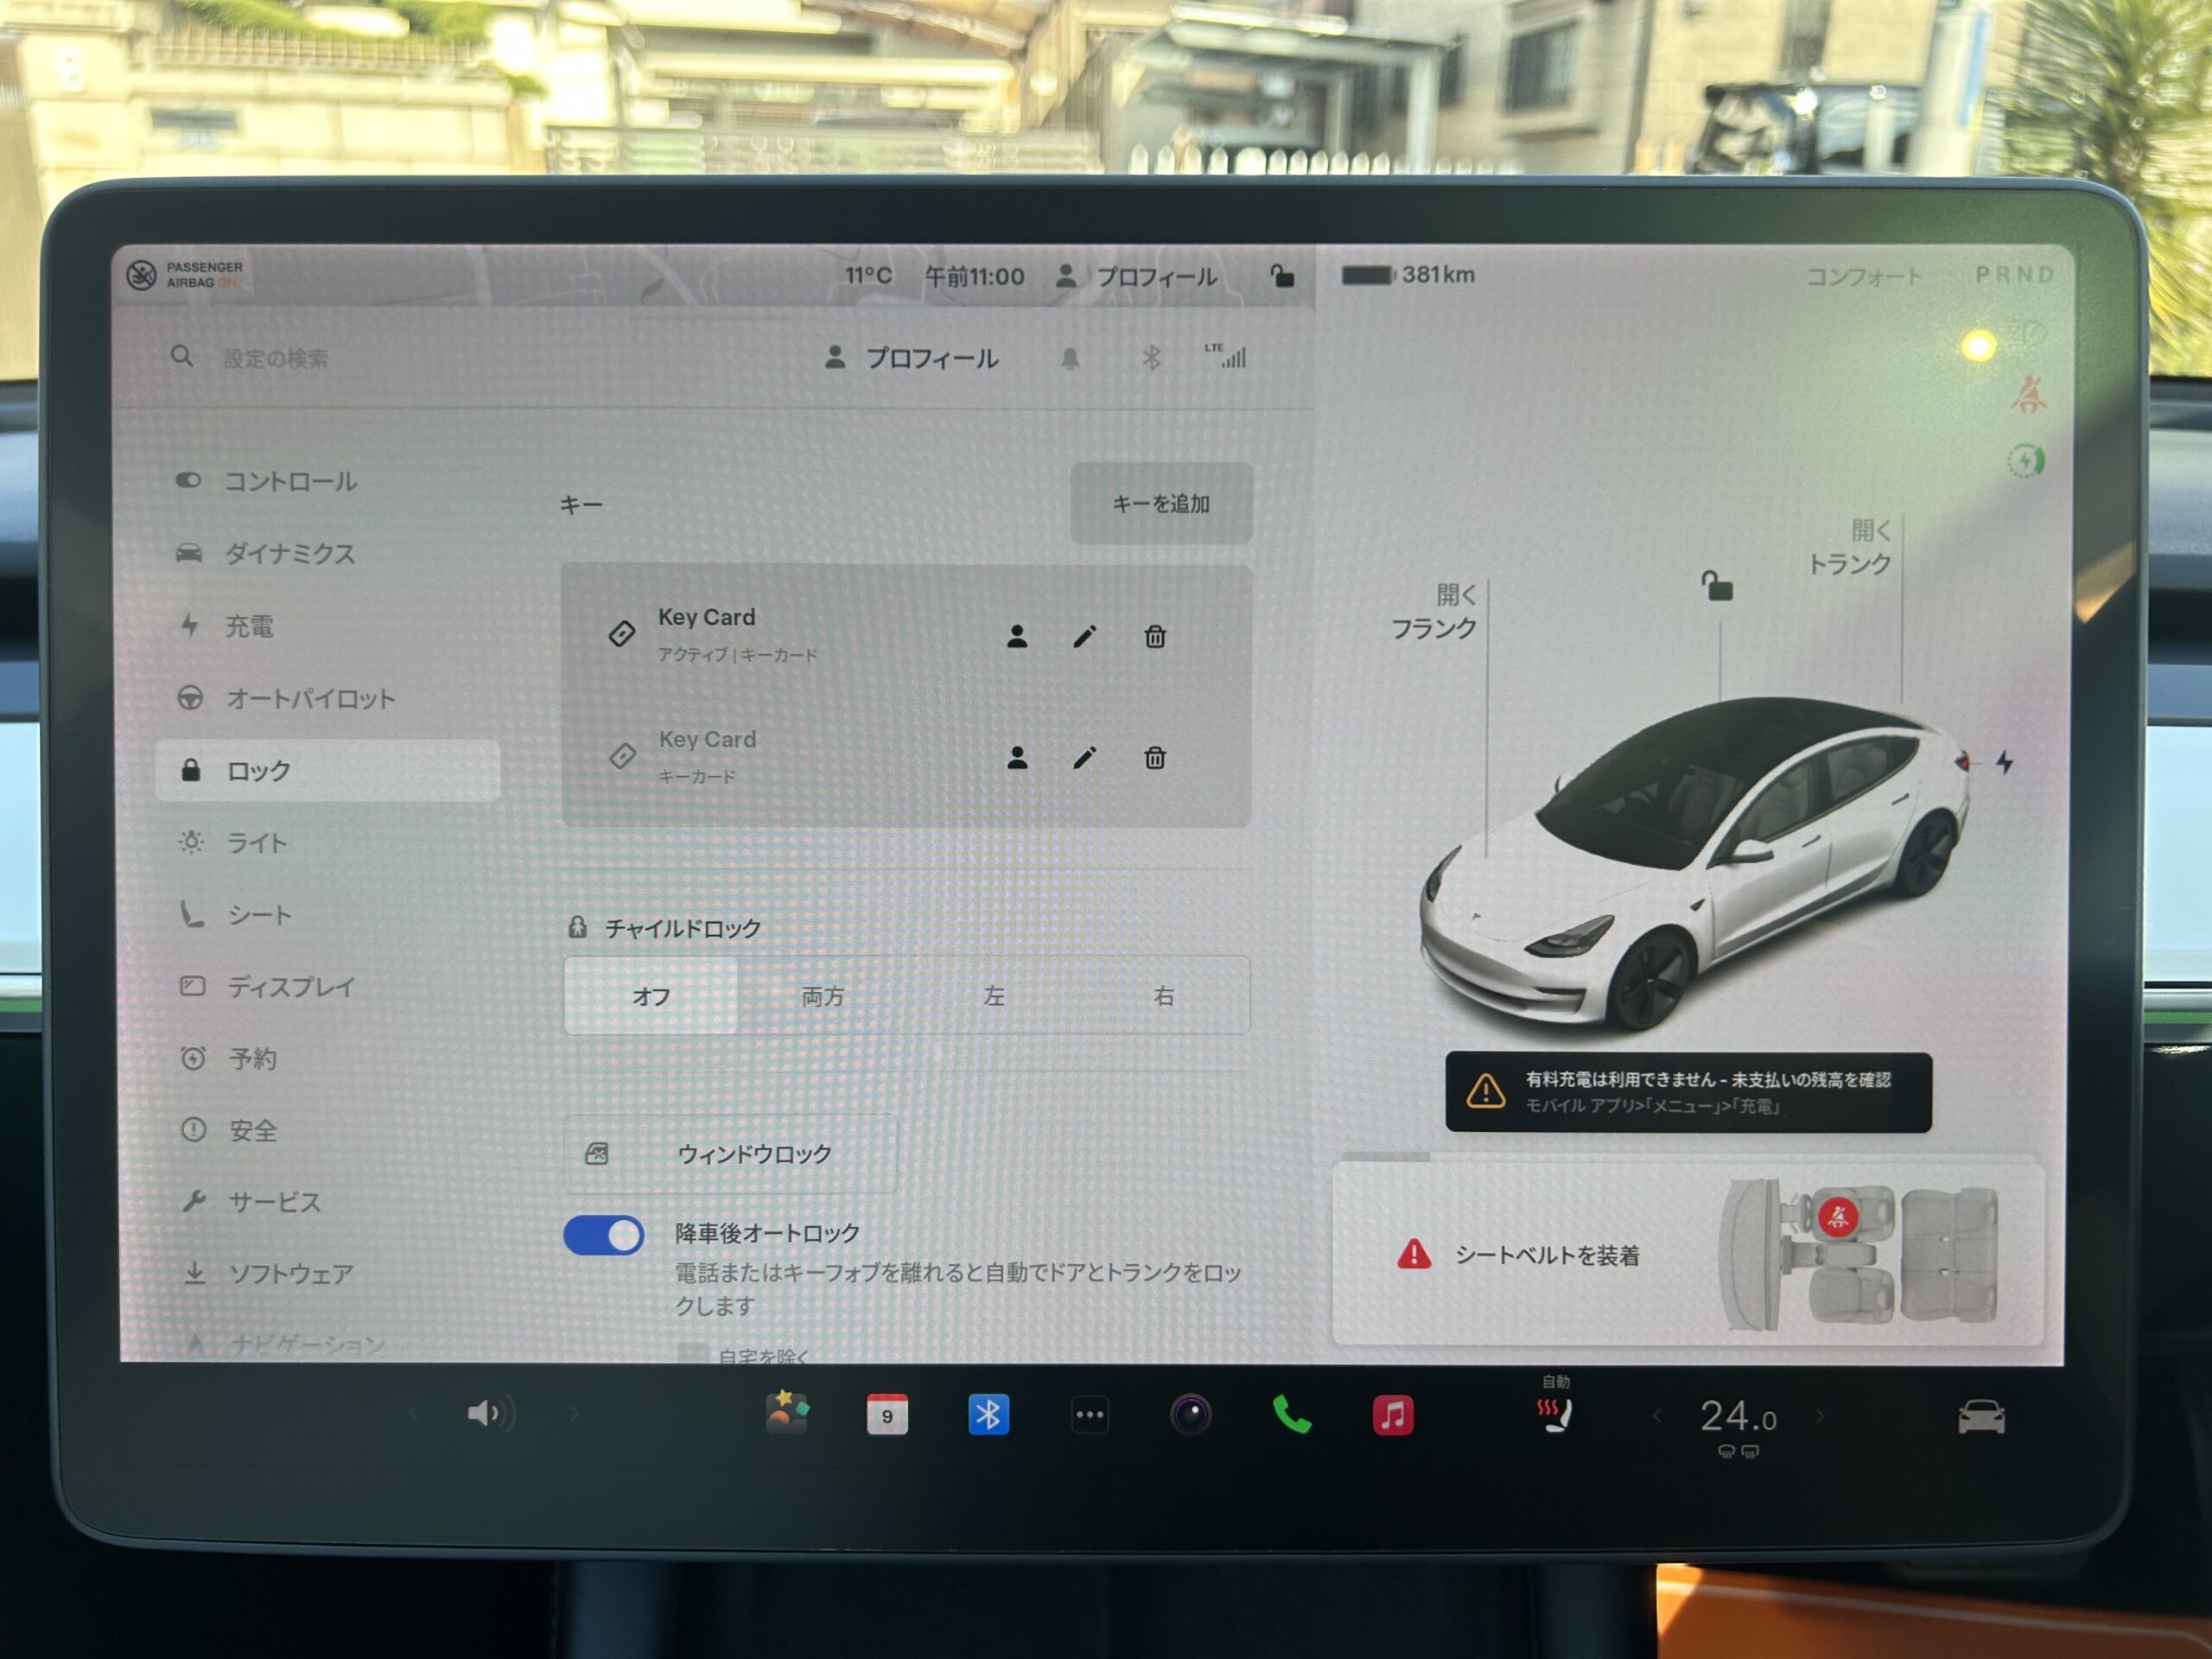Screen dimensions: 2212x1659
Task: Delete the active Key Card with trash icon
Action: click(1154, 636)
